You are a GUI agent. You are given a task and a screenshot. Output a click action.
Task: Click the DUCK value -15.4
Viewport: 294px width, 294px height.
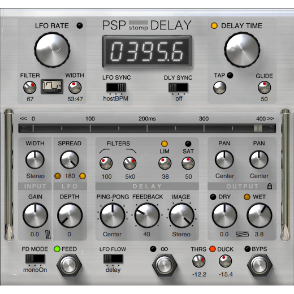pyautogui.click(x=226, y=274)
